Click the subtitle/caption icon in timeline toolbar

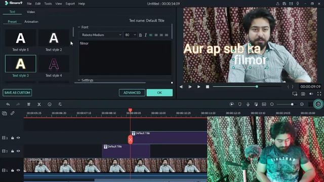click(264, 105)
